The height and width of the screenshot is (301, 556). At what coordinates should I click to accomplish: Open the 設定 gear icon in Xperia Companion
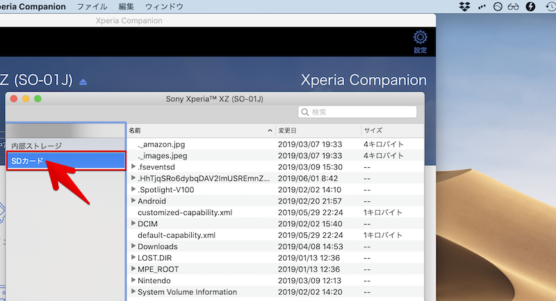pyautogui.click(x=420, y=40)
